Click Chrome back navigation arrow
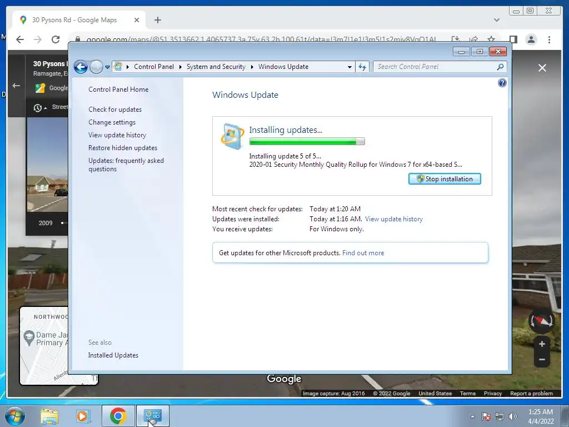 (20, 39)
